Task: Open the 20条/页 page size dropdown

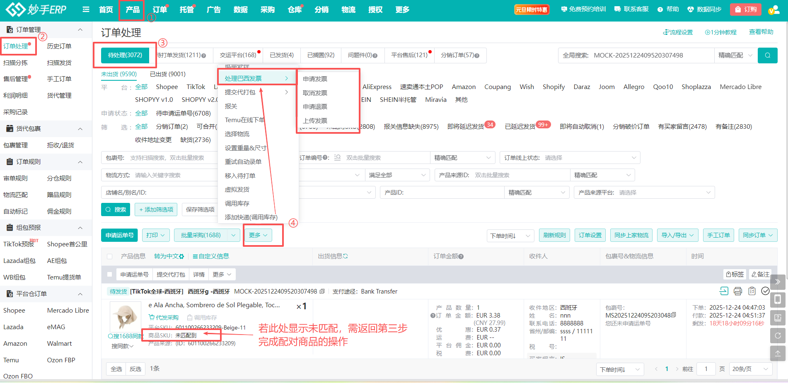Action: tap(750, 368)
